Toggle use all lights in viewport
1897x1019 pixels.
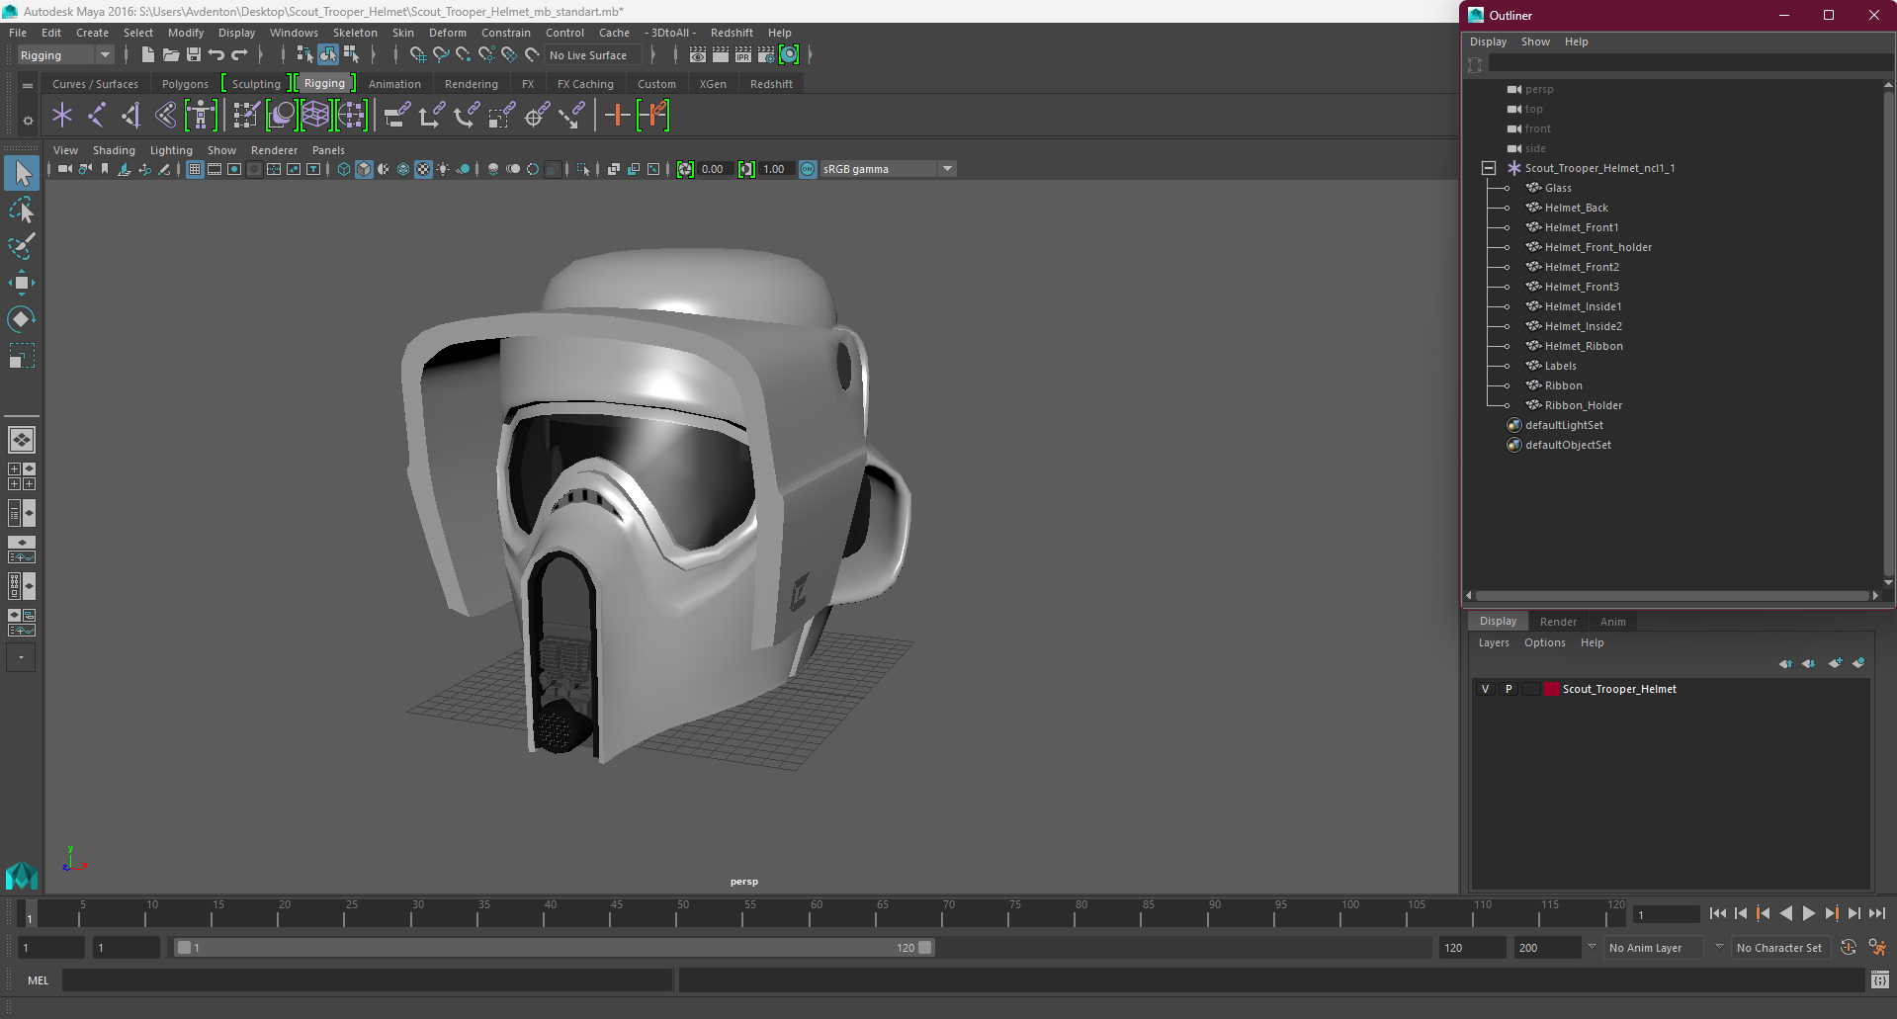443,169
